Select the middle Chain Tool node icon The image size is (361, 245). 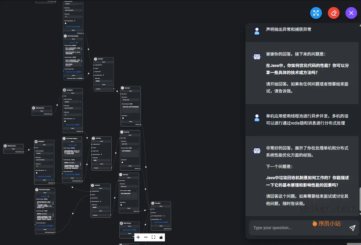(x=122, y=132)
